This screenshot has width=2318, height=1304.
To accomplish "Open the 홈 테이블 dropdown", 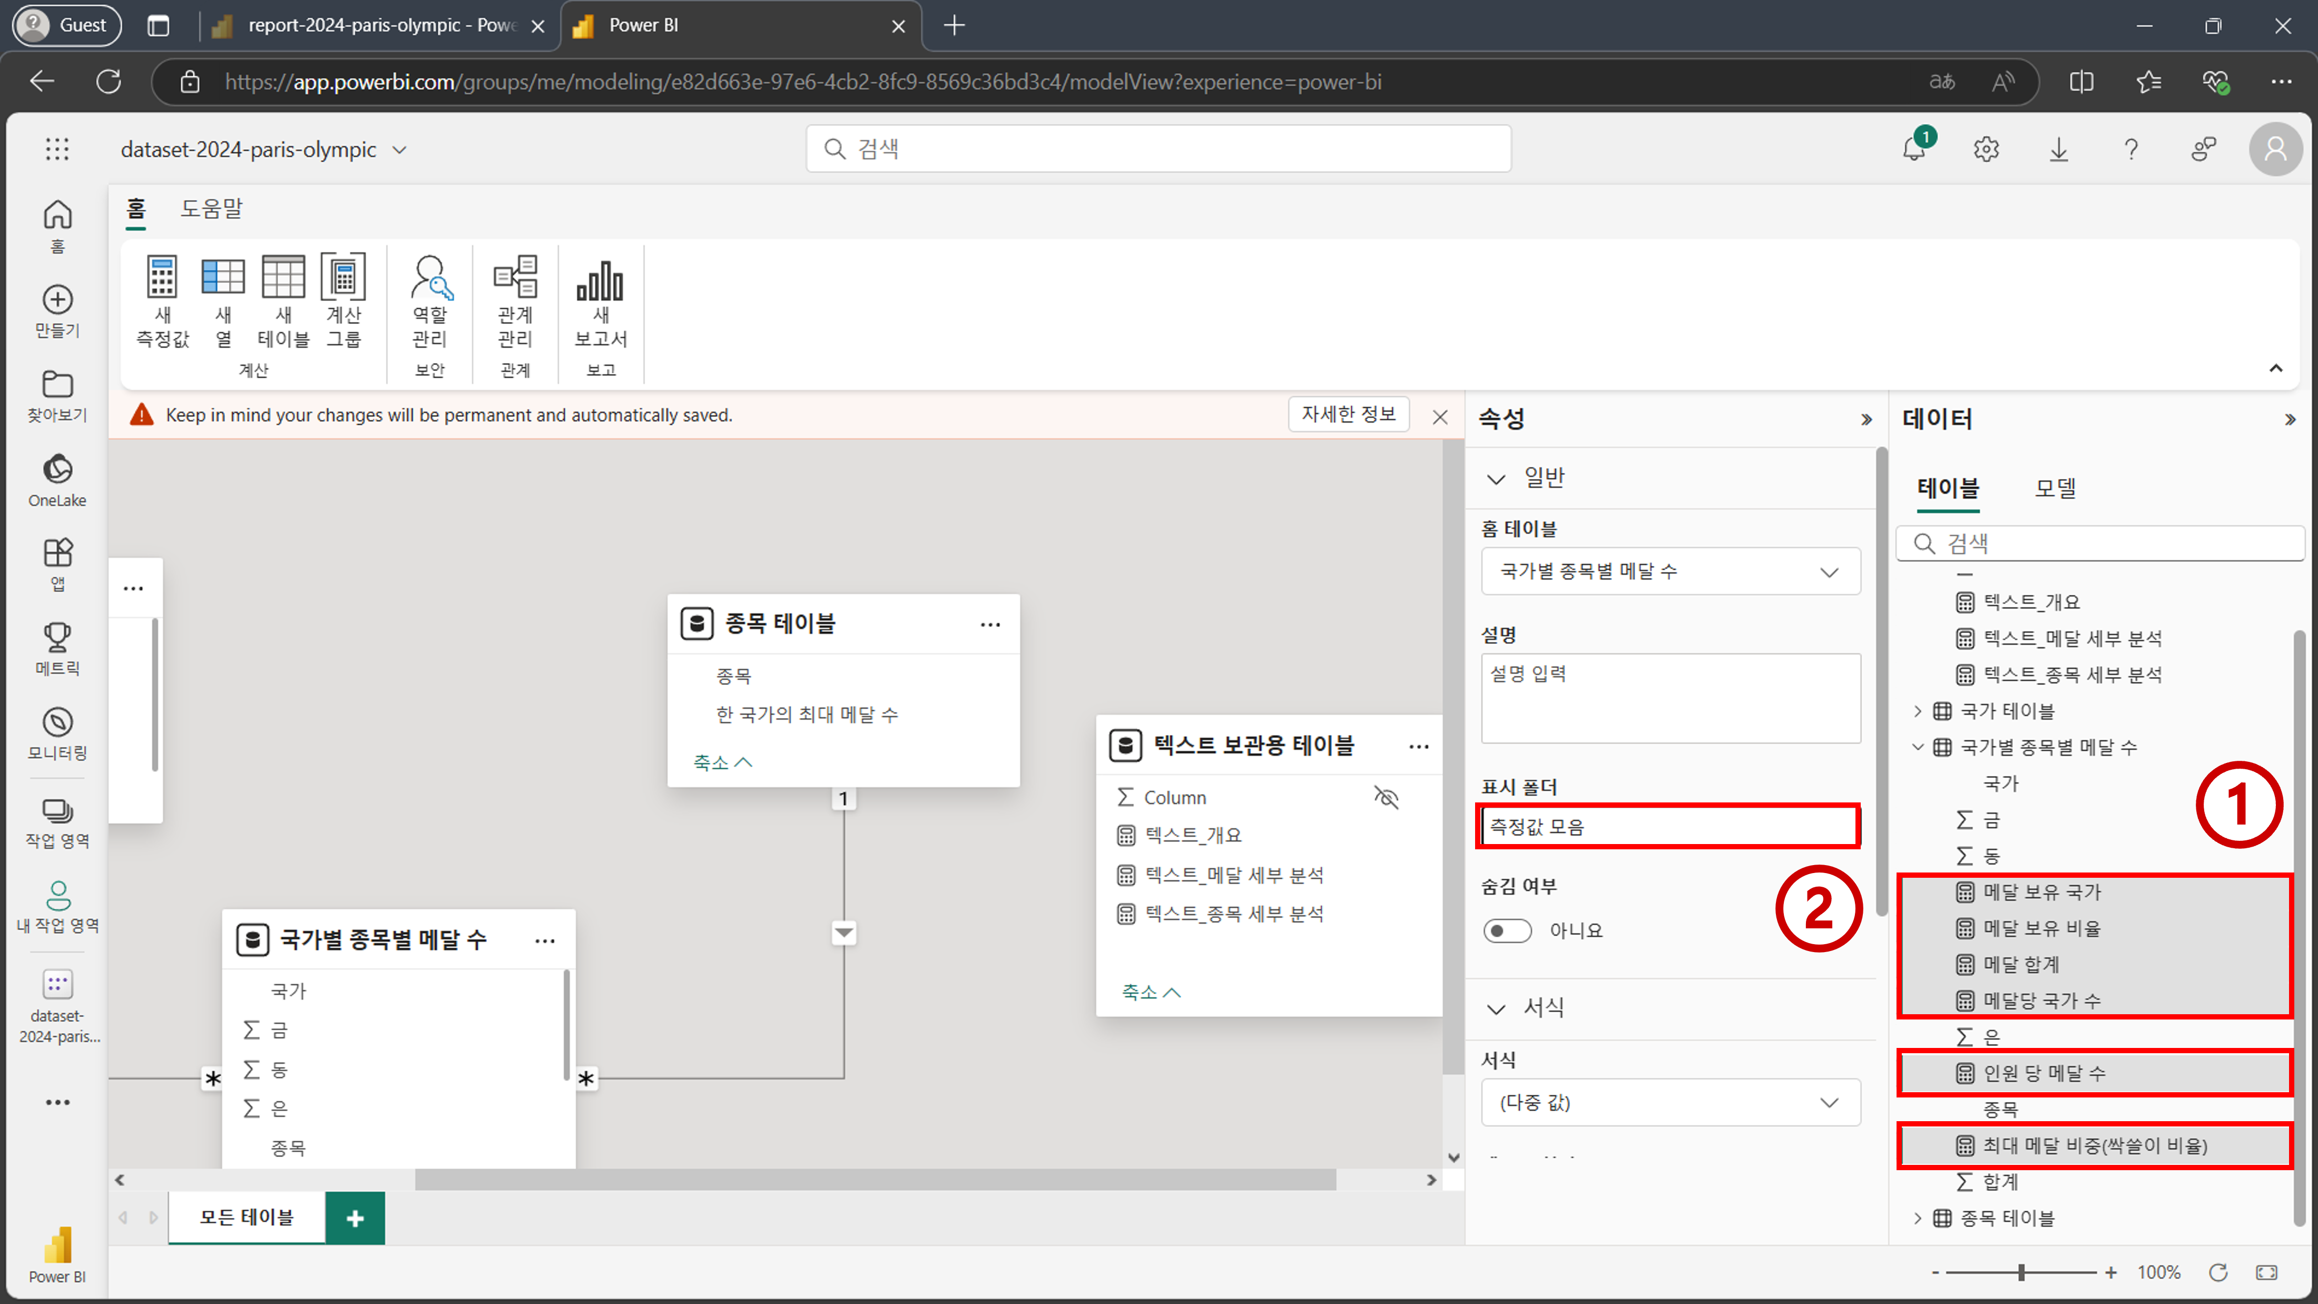I will [x=1671, y=572].
